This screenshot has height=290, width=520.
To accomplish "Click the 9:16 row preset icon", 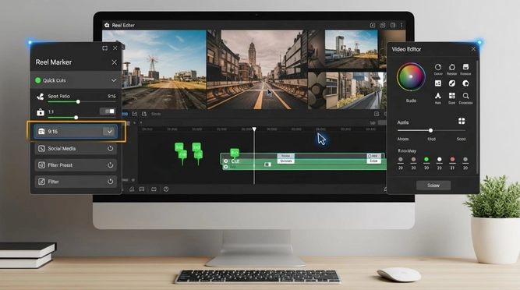I will point(41,132).
